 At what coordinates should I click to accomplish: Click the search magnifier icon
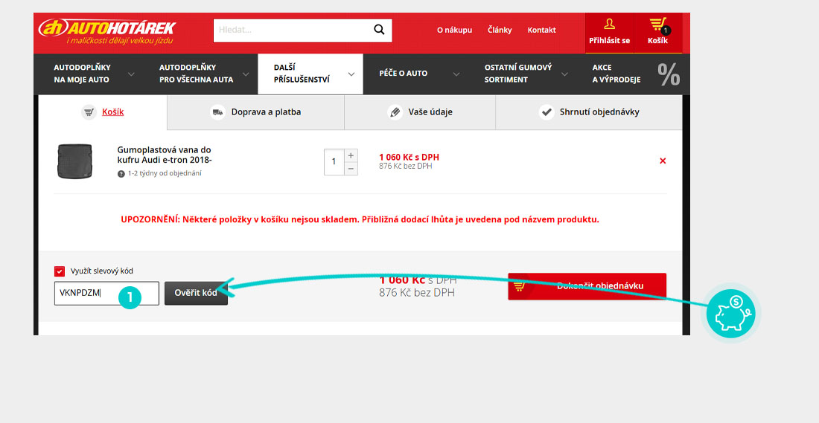coord(379,30)
